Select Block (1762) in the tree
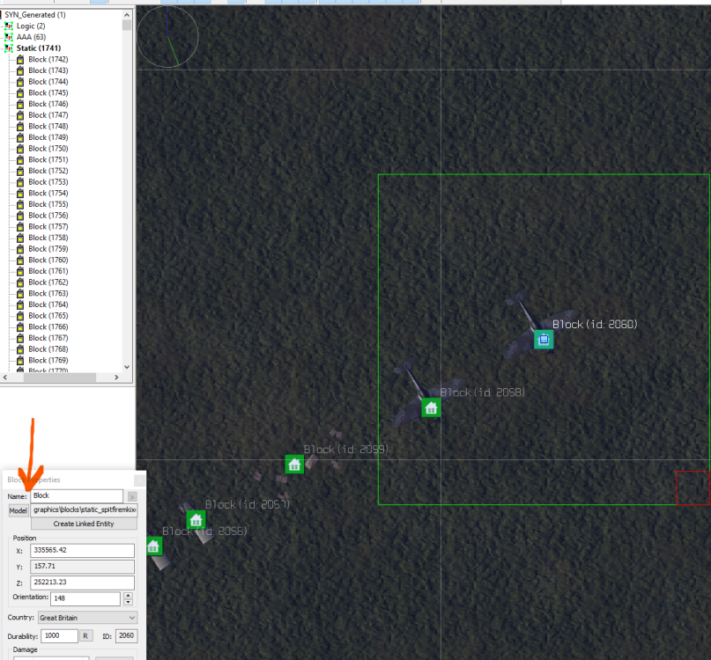Viewport: 711px width, 660px height. point(48,282)
